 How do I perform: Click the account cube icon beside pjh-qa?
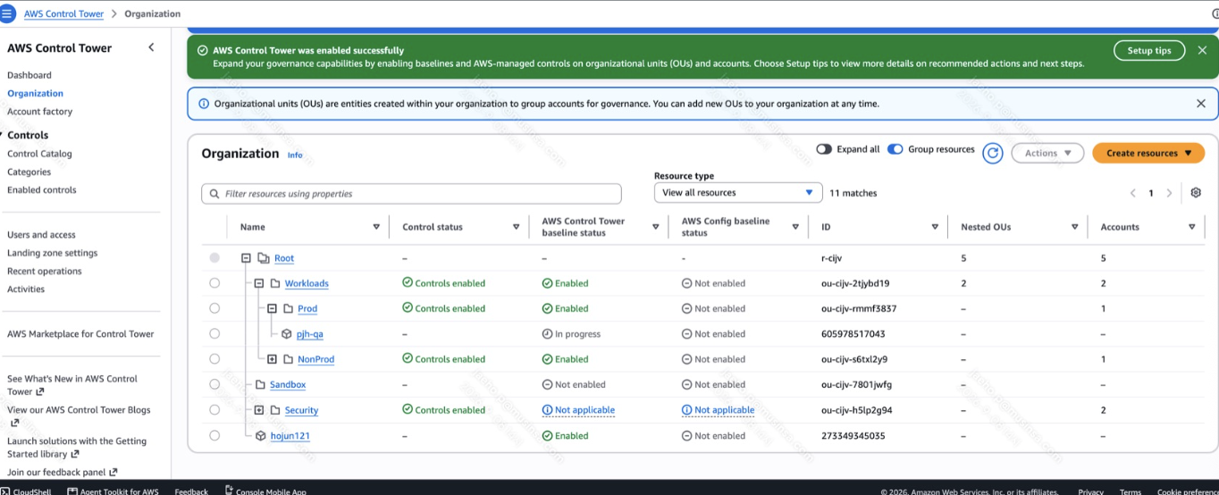[287, 334]
